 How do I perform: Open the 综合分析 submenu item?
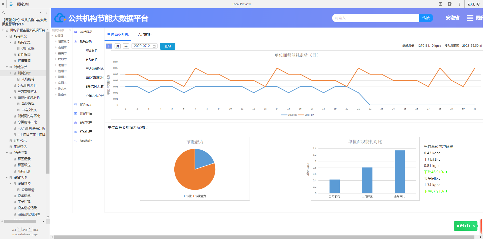(x=92, y=51)
